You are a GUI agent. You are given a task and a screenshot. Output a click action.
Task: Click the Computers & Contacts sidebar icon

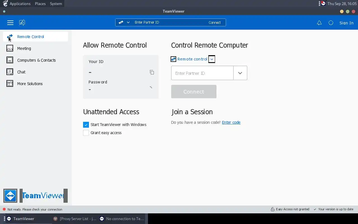(10, 60)
